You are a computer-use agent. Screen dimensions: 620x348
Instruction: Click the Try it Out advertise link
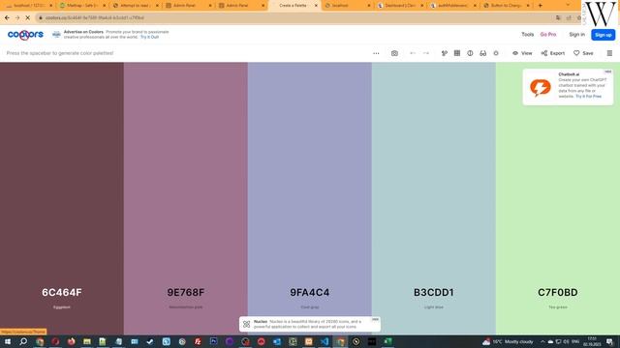[x=149, y=37]
